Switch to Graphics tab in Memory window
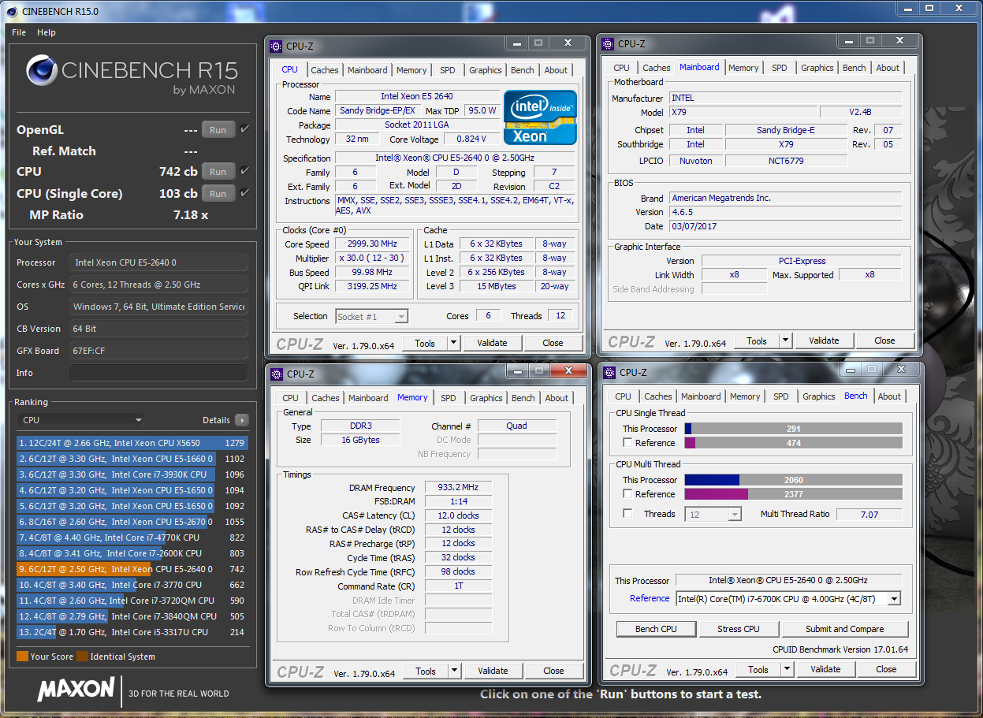This screenshot has height=718, width=983. click(486, 398)
